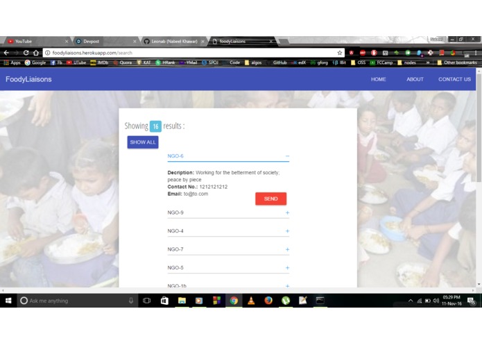This screenshot has width=482, height=343.
Task: Open the UTube bookmark
Action: click(76, 62)
